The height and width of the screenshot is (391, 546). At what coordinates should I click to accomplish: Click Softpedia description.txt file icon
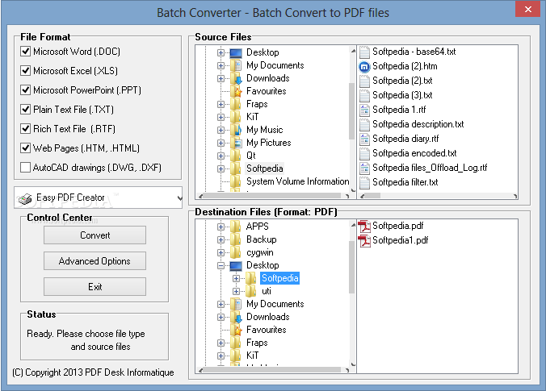(364, 124)
